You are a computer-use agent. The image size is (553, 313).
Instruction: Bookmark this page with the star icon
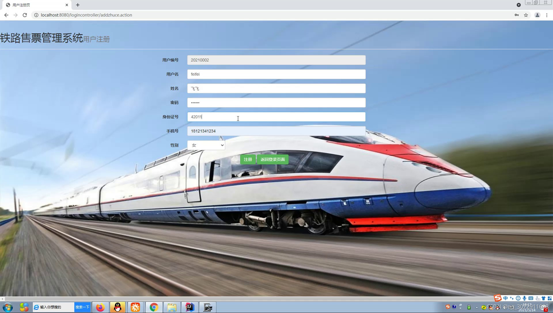[526, 15]
